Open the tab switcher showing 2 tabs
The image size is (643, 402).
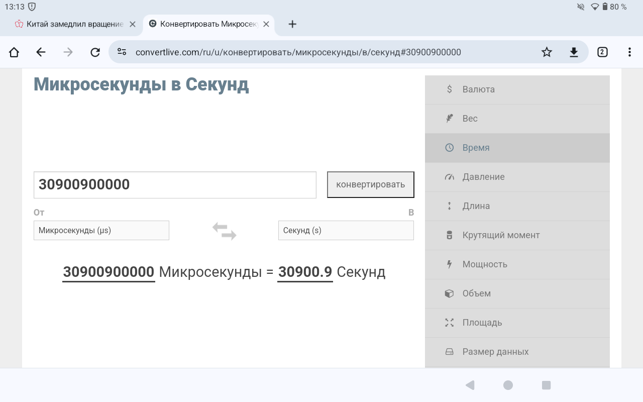(602, 52)
